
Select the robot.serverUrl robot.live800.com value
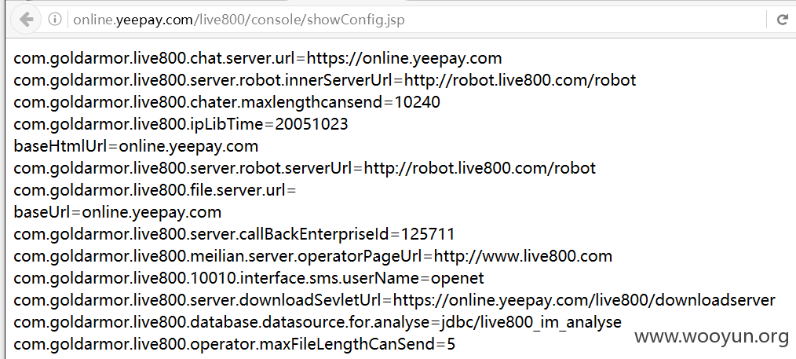[480, 168]
